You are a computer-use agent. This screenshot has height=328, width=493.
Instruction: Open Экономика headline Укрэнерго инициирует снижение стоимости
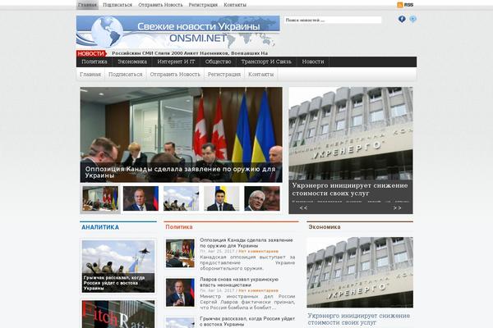(359, 319)
